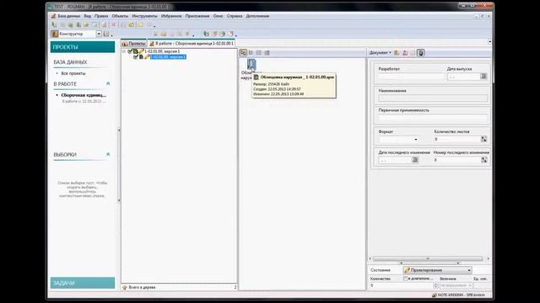Click the highlighted pin icon in properties toolbar

[x=421, y=52]
